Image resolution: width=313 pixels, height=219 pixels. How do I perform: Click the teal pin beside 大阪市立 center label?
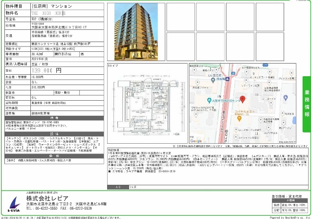click(209, 100)
